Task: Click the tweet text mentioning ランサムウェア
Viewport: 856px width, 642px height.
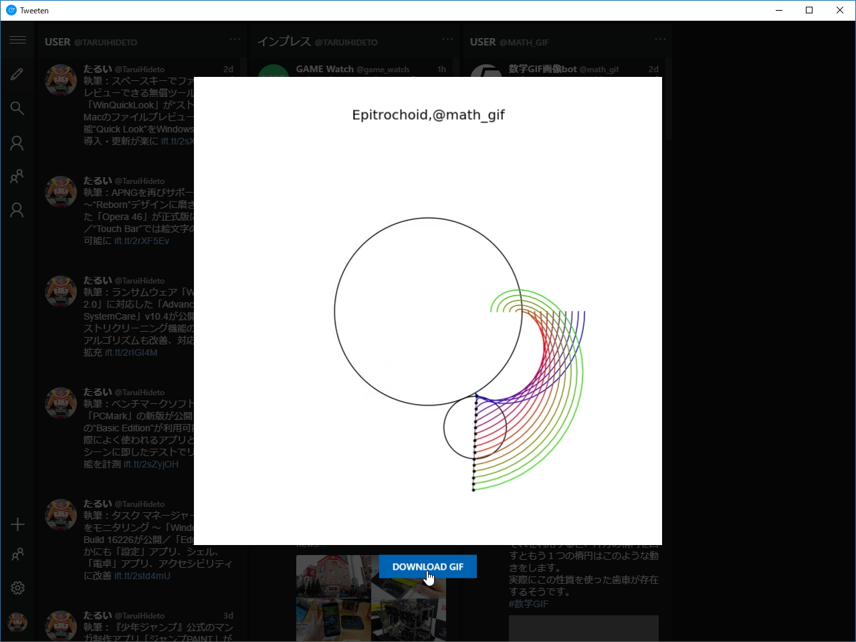Action: coord(138,322)
